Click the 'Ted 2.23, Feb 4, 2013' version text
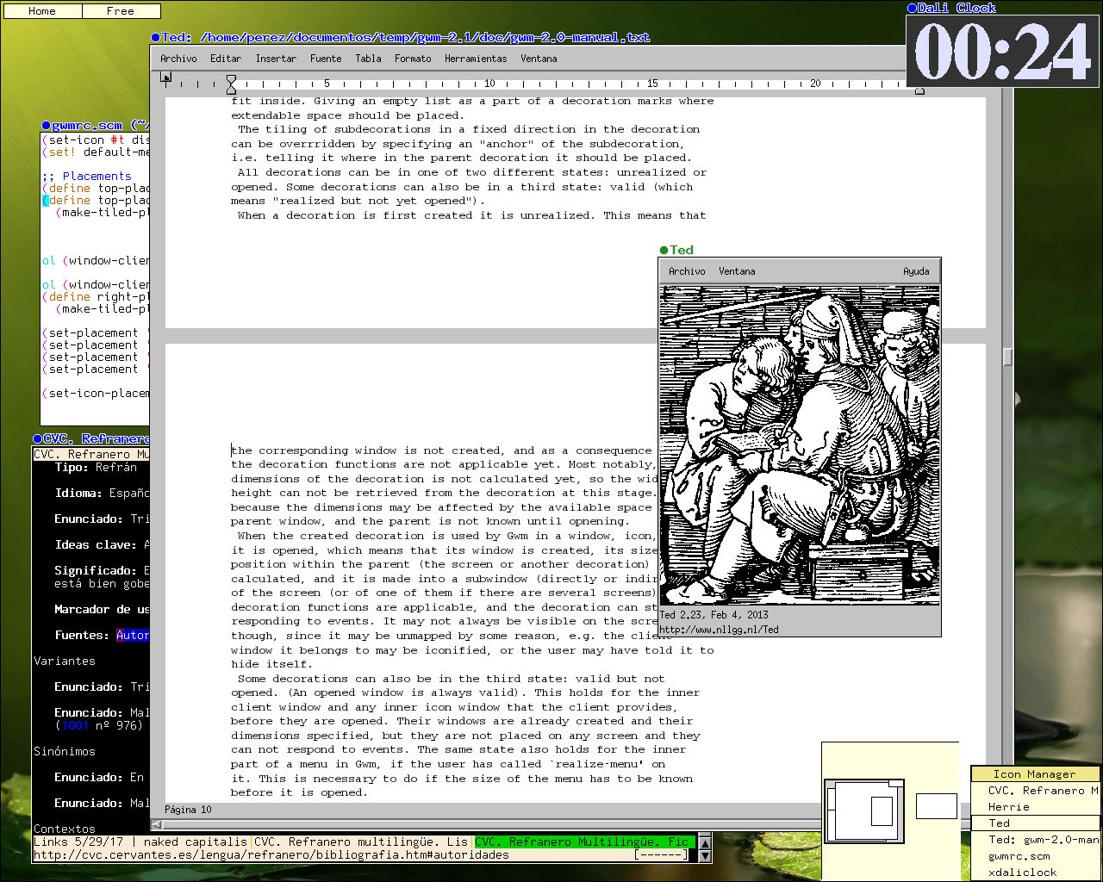The image size is (1103, 882). click(714, 615)
